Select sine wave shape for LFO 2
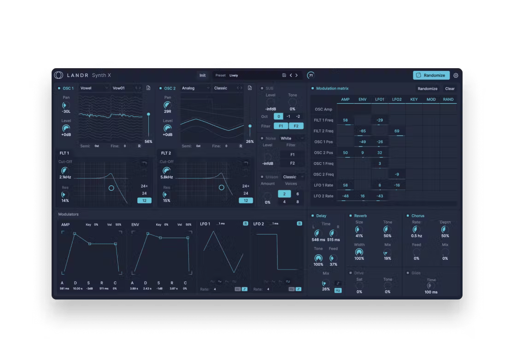The image size is (516, 352). tap(266, 282)
